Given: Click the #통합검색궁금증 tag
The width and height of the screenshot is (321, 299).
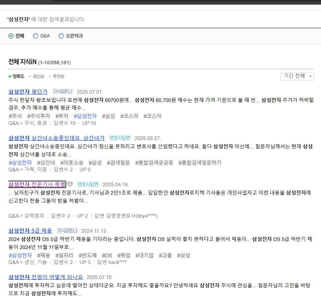Looking at the screenshot, I should click(x=154, y=163).
